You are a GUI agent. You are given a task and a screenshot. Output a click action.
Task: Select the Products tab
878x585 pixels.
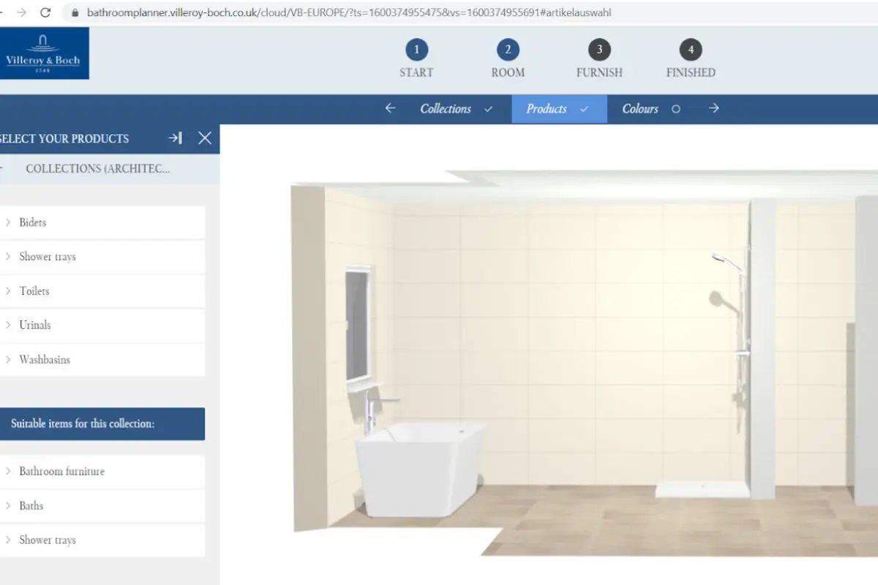tap(547, 108)
